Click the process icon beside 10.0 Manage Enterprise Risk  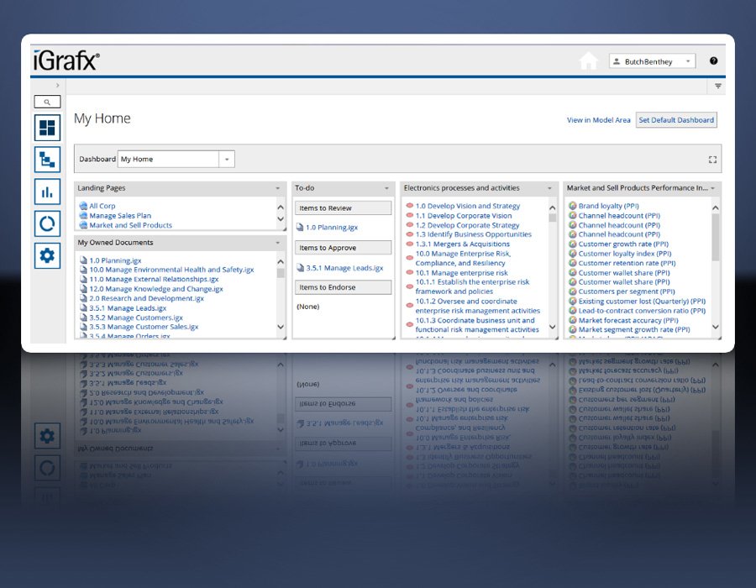click(409, 258)
